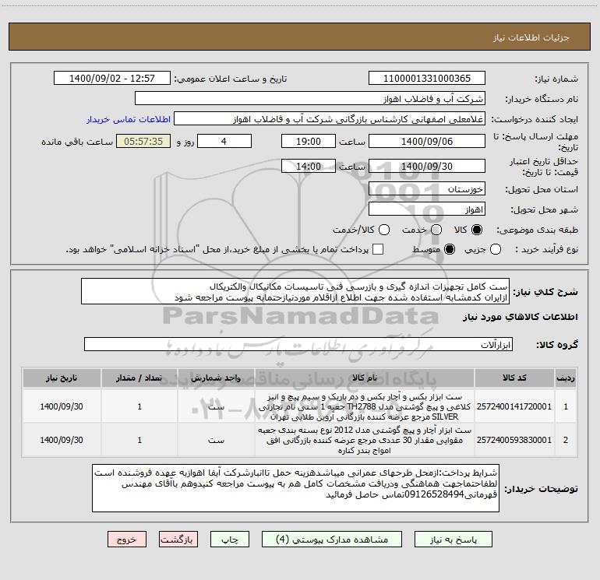Click the quantity cell in row 2
This screenshot has height=580, width=600.
tap(139, 440)
